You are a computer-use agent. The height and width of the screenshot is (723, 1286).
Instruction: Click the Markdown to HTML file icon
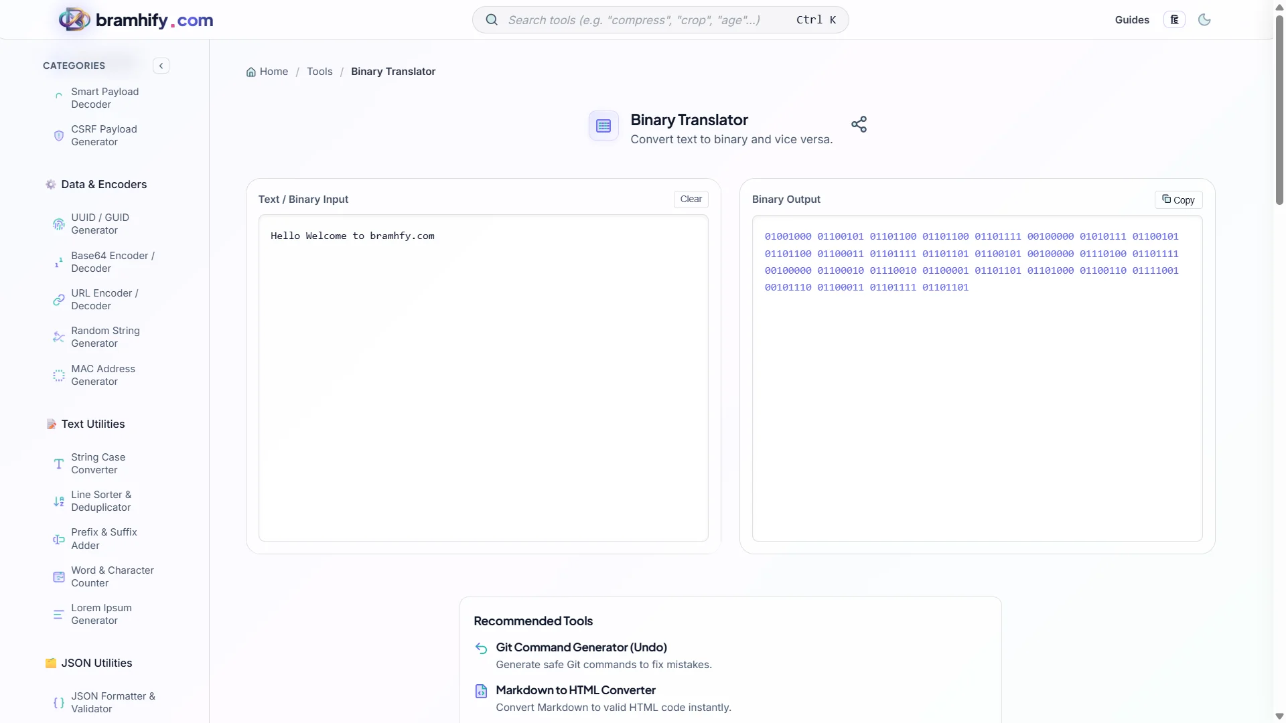point(481,692)
